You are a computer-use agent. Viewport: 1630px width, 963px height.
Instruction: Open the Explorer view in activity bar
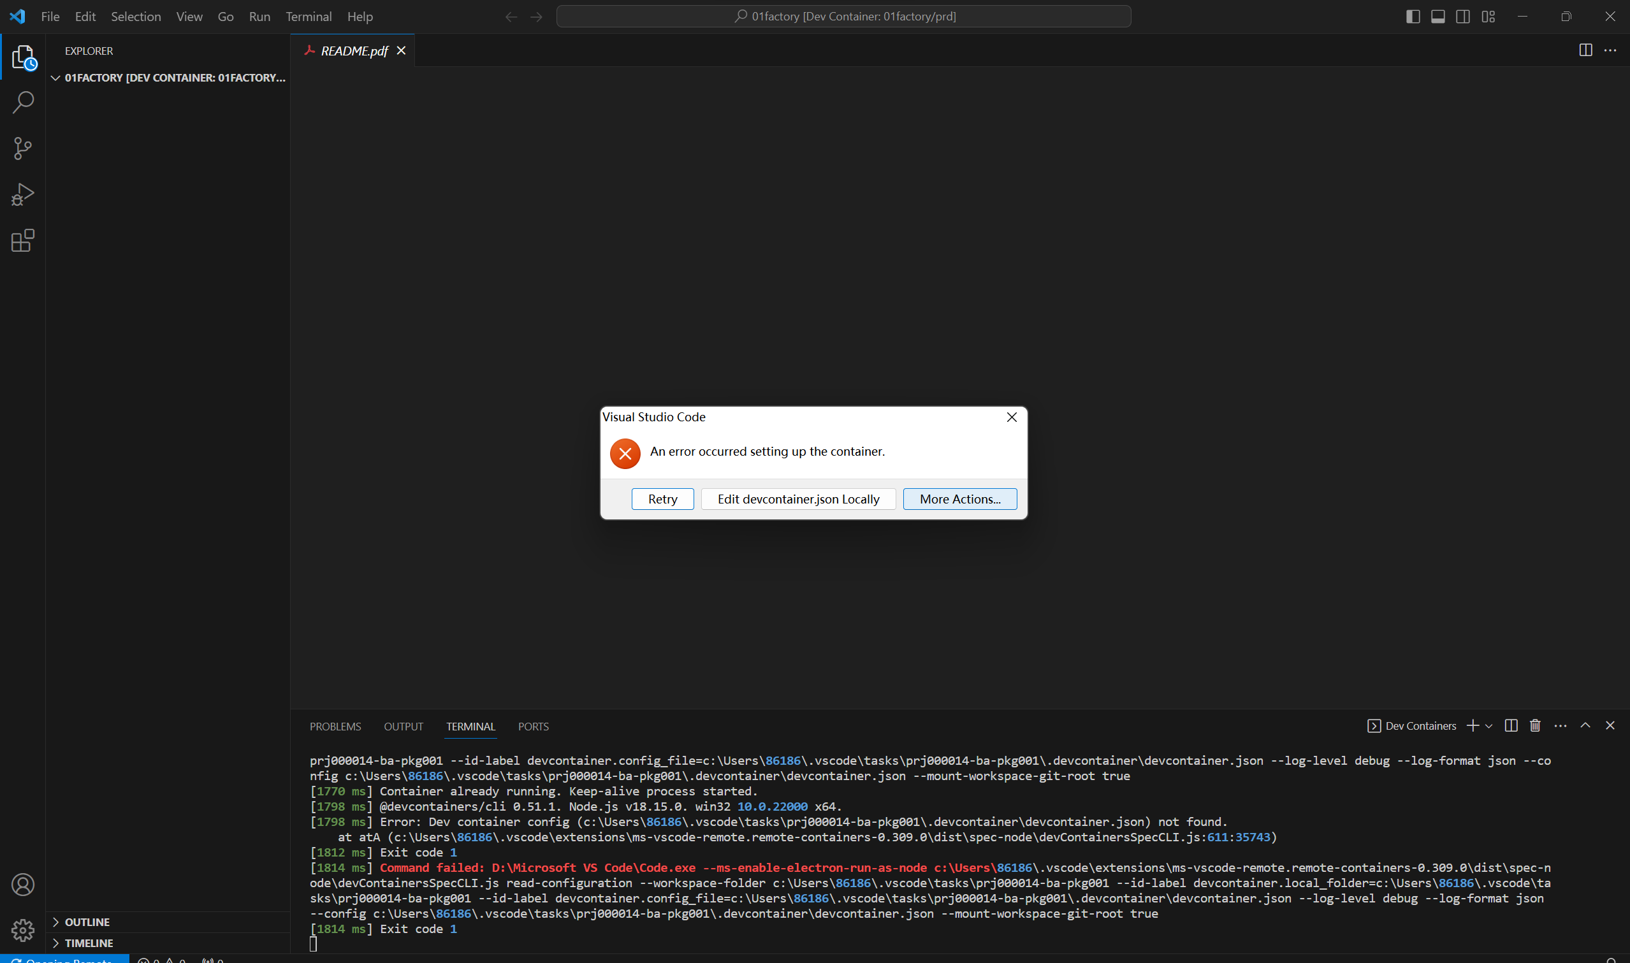24,57
